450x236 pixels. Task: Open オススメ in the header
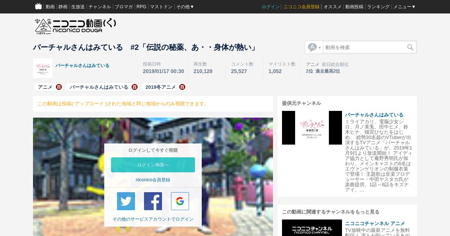tap(333, 7)
